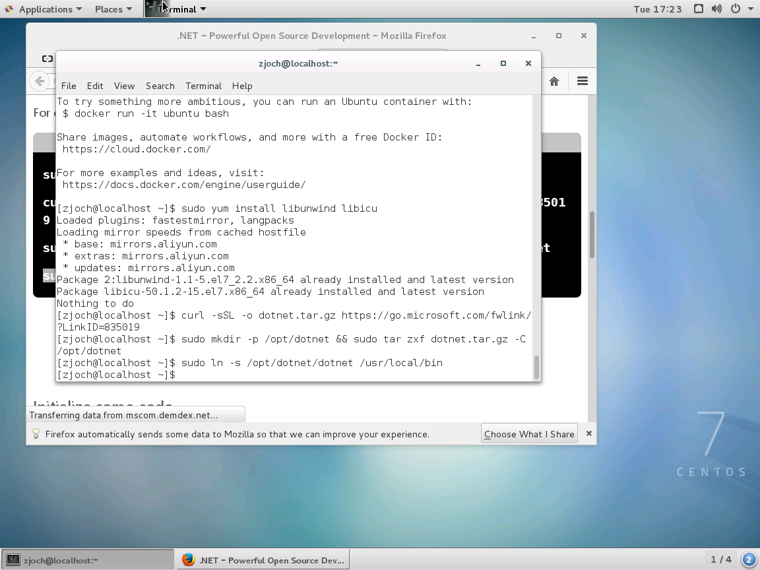Open the Firefox hamburger menu
Screen dimensions: 760x570
click(x=583, y=81)
